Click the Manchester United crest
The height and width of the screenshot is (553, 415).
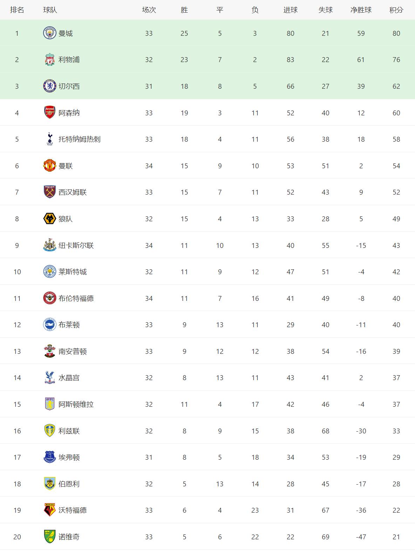[49, 166]
